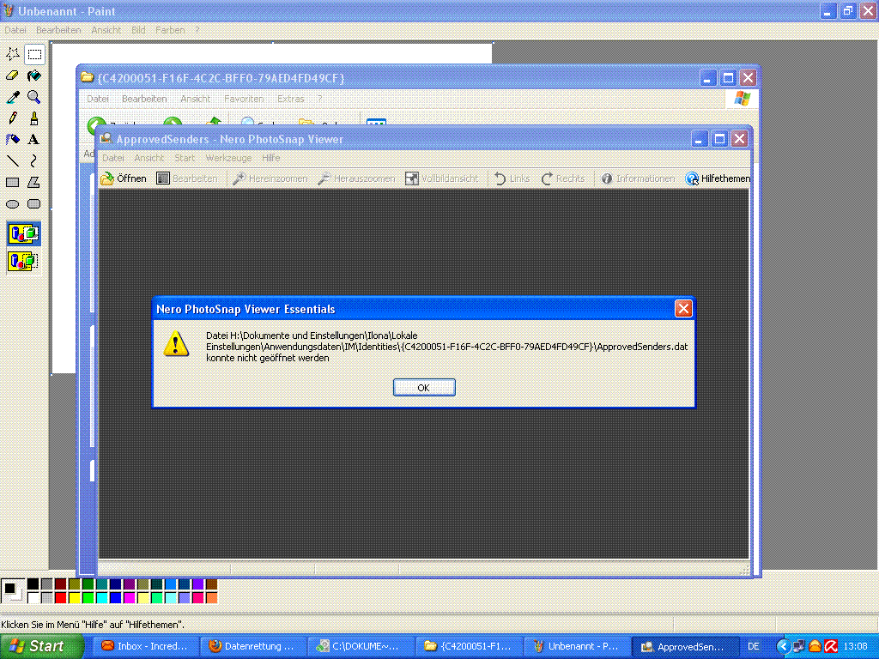Switch to C:\DOKUME~ taskbar button
879x659 pixels.
pyautogui.click(x=360, y=646)
